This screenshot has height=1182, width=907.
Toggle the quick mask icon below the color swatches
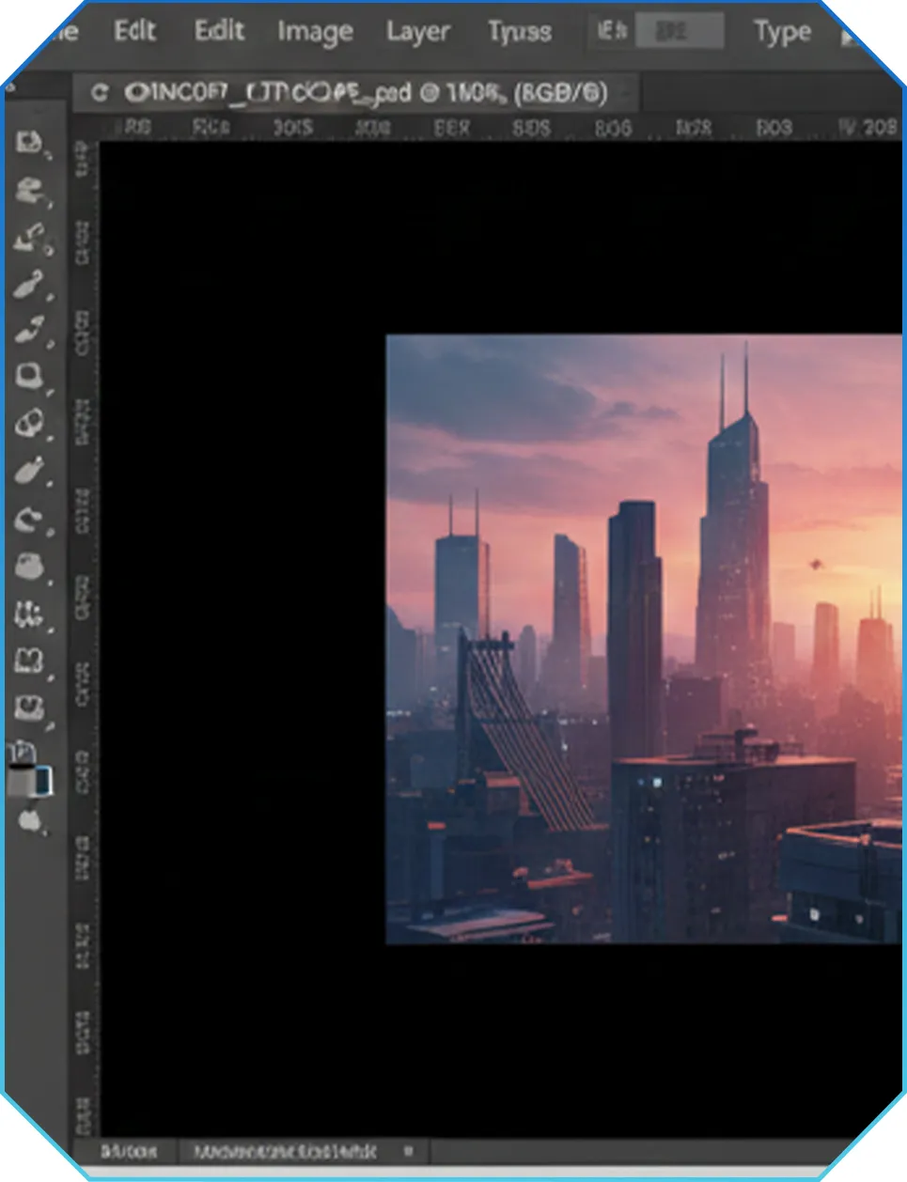tap(31, 821)
